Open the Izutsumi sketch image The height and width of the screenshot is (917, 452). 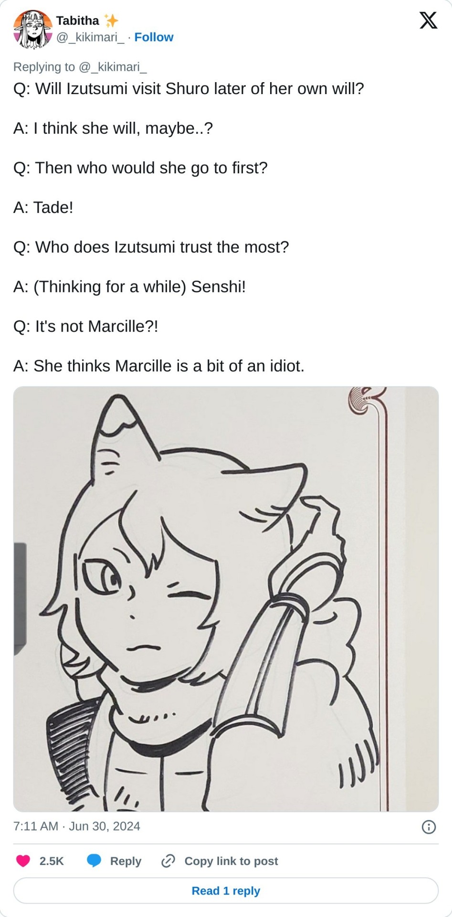tap(226, 599)
